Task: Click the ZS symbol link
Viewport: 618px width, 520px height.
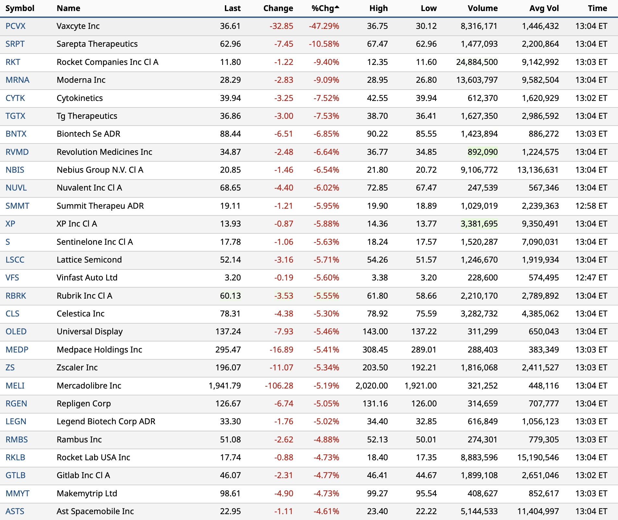Action: coord(10,367)
